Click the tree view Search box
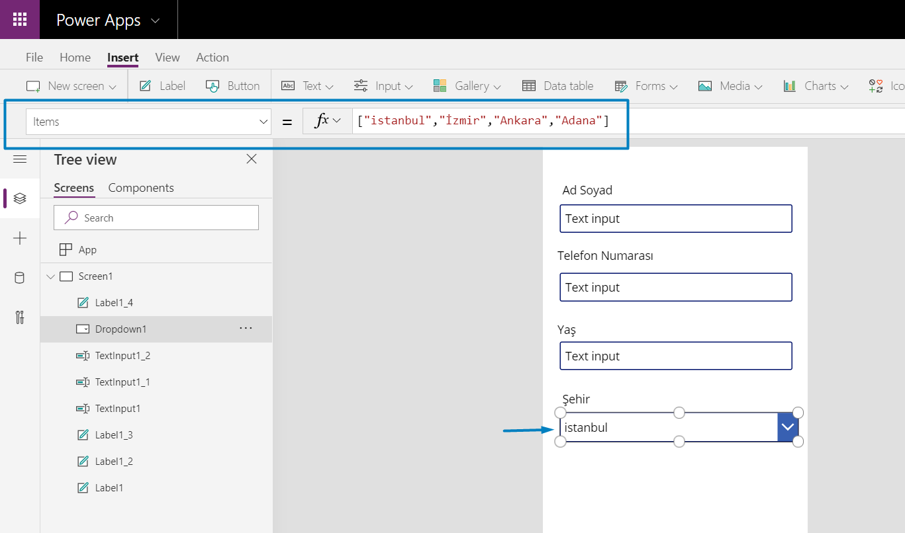The image size is (905, 533). pyautogui.click(x=156, y=218)
